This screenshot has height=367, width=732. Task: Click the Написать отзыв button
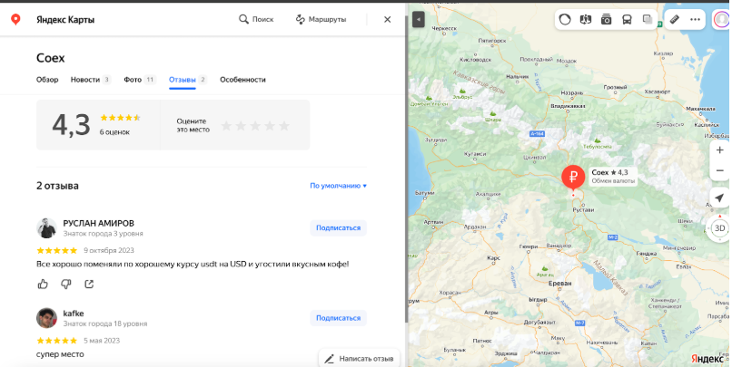pyautogui.click(x=360, y=359)
